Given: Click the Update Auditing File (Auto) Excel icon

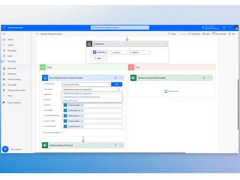Looking at the screenshot, I should [x=45, y=145].
